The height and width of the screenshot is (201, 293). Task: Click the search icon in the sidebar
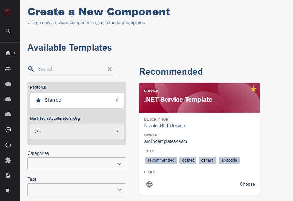8,31
